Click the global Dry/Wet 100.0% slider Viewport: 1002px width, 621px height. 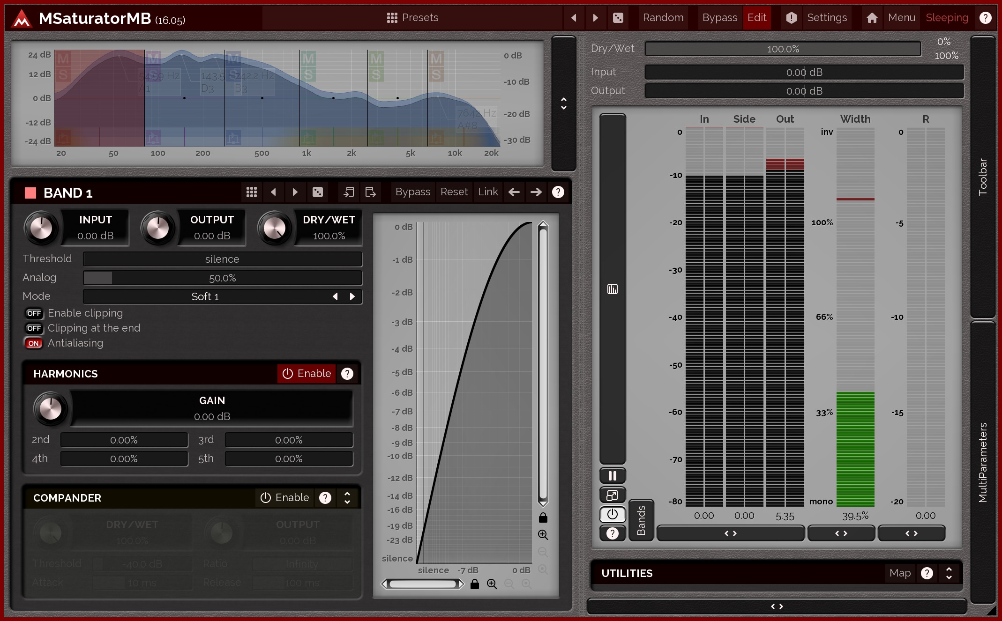[783, 49]
